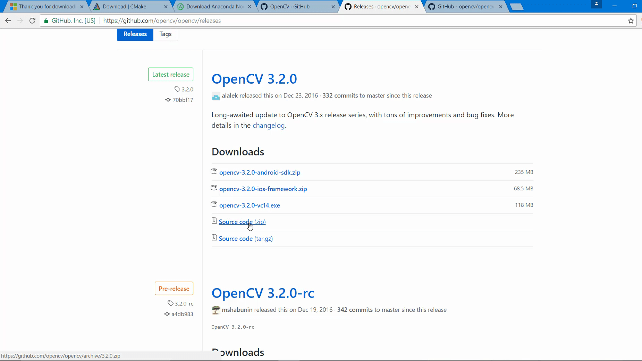Close the 'Thank you for downloading' tab
This screenshot has width=642, height=361.
pyautogui.click(x=82, y=7)
